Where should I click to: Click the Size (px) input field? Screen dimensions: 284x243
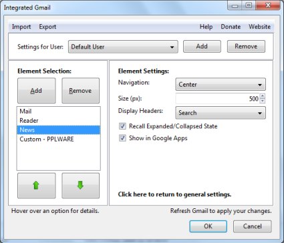tap(217, 99)
